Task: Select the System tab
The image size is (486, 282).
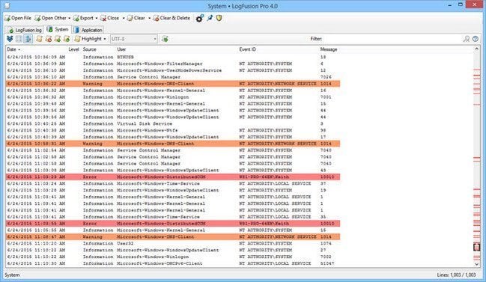Action: tap(58, 29)
